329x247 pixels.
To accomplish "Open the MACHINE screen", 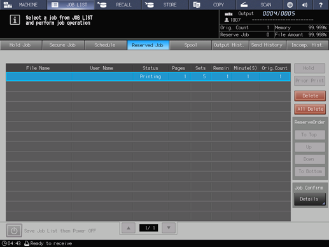I will click(24, 4).
